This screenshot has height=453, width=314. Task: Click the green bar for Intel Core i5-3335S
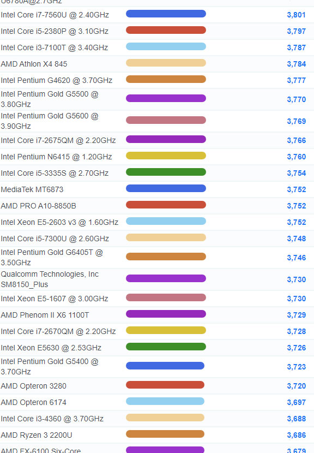point(166,172)
